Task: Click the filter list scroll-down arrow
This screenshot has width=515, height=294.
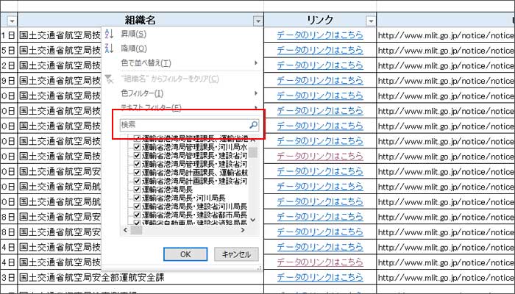Action: 253,220
